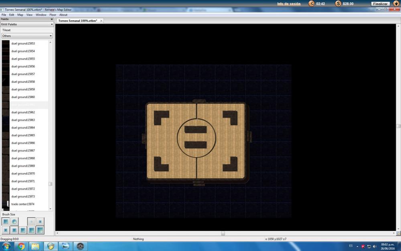
Task: Select duel ground:15959 in the palette
Action: [x=25, y=90]
